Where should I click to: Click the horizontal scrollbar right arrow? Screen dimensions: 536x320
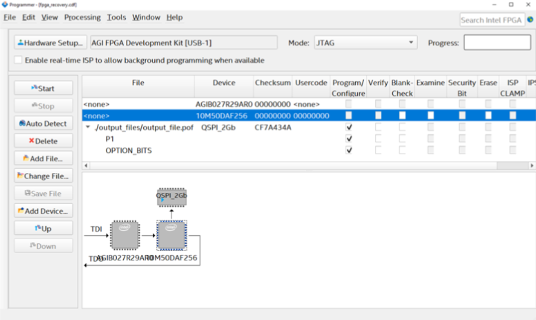coord(532,166)
